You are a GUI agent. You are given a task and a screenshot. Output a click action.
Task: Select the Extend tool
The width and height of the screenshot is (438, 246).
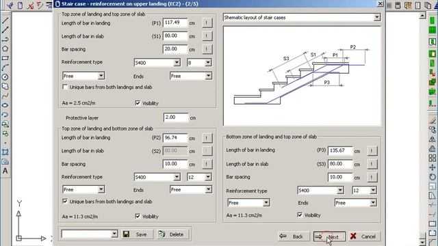(433, 215)
